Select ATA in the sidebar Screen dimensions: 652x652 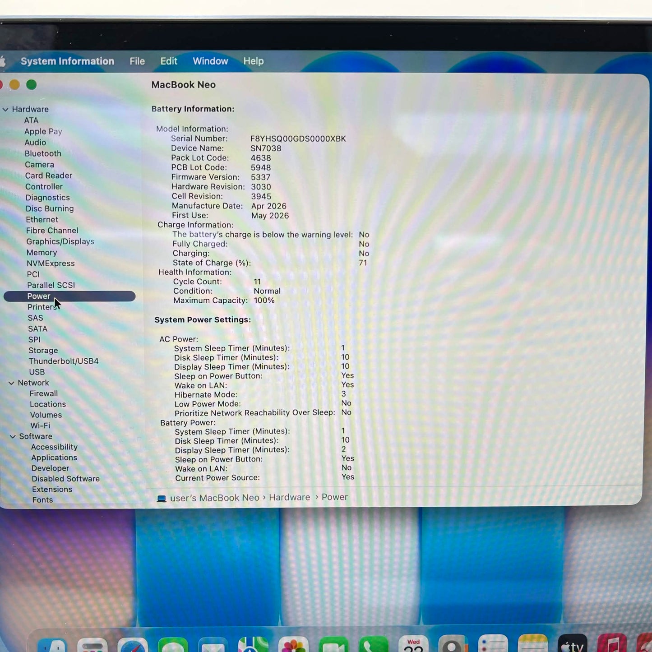tap(32, 120)
